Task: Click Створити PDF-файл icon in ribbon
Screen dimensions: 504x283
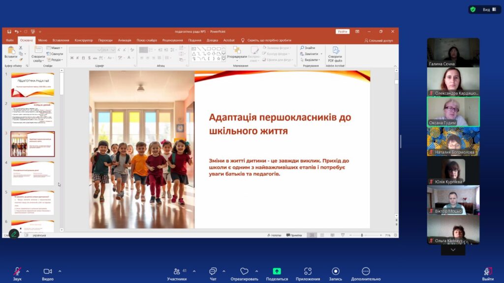Action: (335, 53)
